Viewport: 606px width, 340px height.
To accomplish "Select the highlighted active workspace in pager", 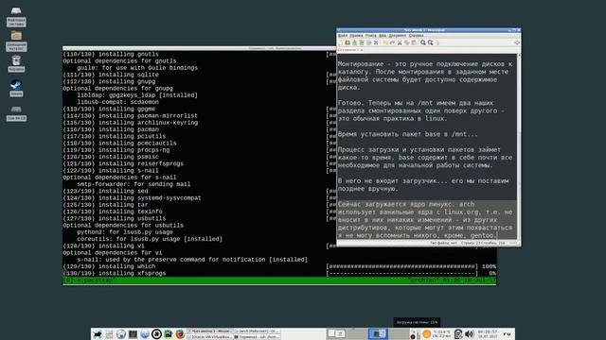I will pos(378,333).
